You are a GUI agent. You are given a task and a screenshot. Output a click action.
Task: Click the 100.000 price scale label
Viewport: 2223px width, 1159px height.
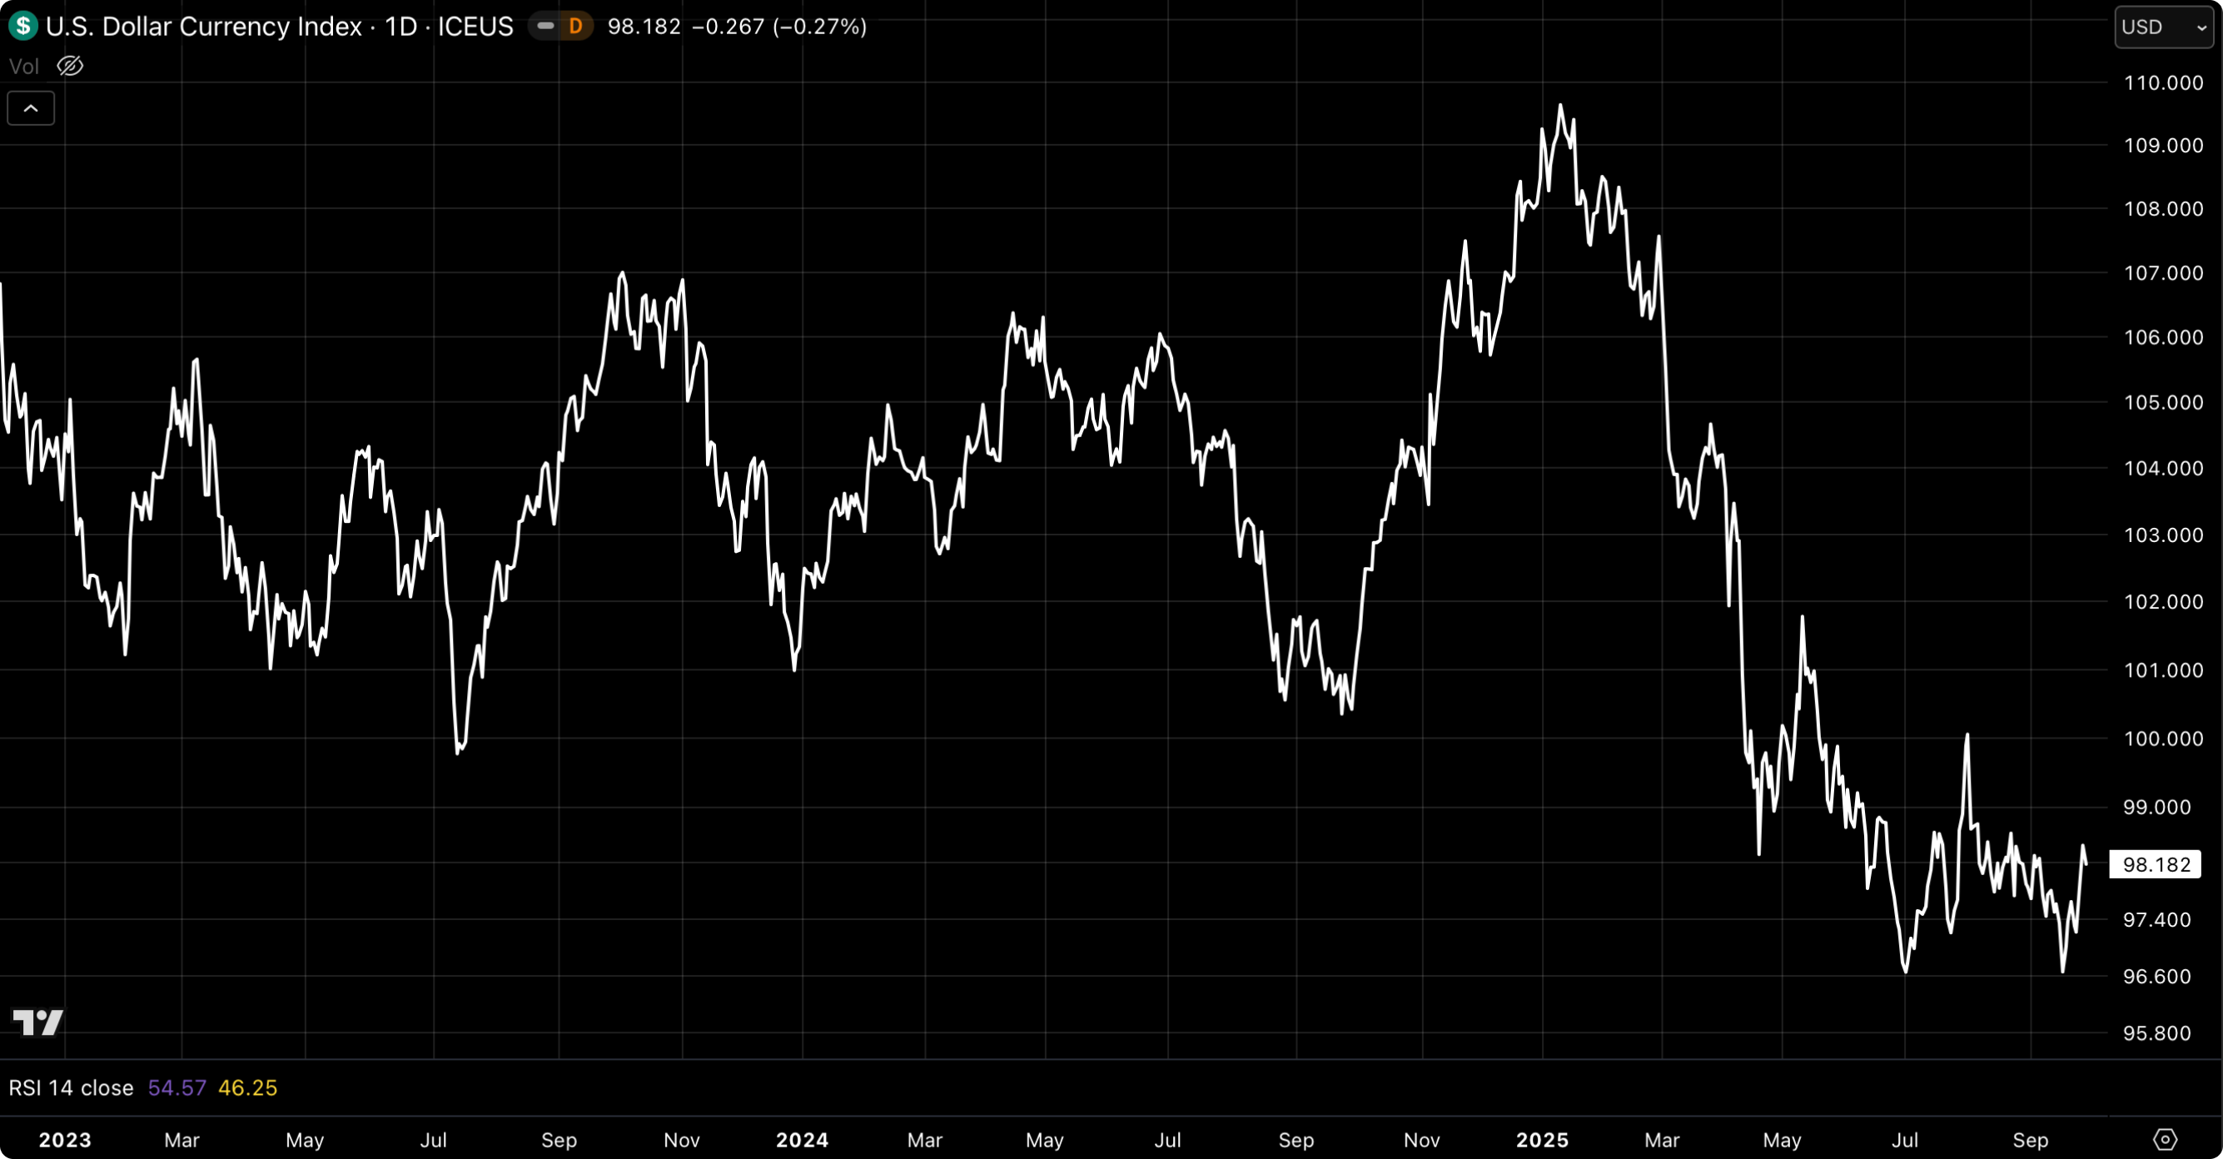click(x=2162, y=739)
